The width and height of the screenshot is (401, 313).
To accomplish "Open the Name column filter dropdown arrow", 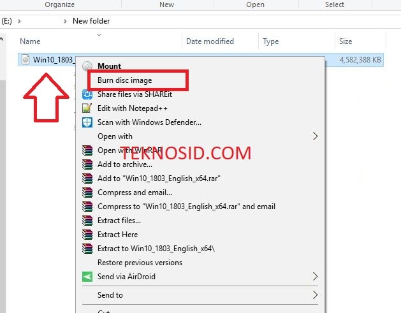I will pyautogui.click(x=99, y=35).
